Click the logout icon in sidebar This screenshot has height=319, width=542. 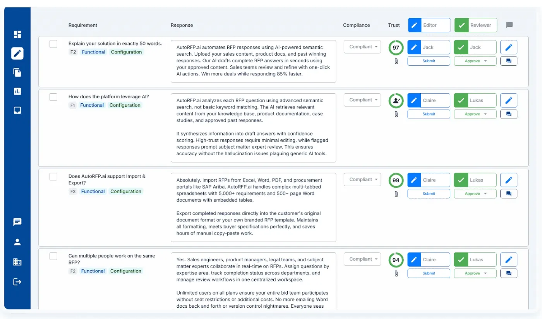(x=17, y=282)
